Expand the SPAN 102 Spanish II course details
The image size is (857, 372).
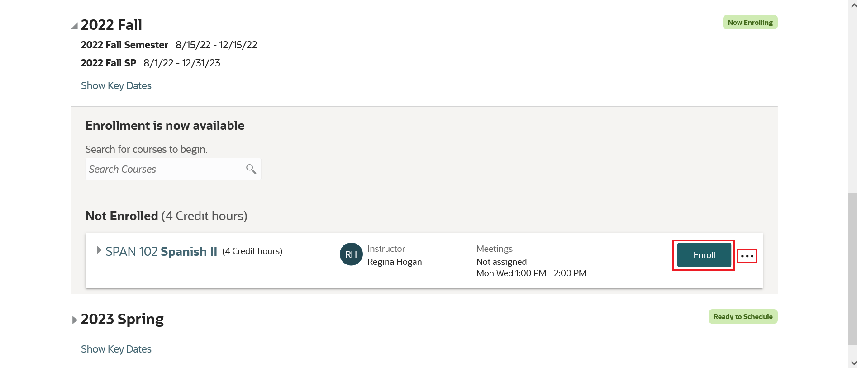pos(99,250)
